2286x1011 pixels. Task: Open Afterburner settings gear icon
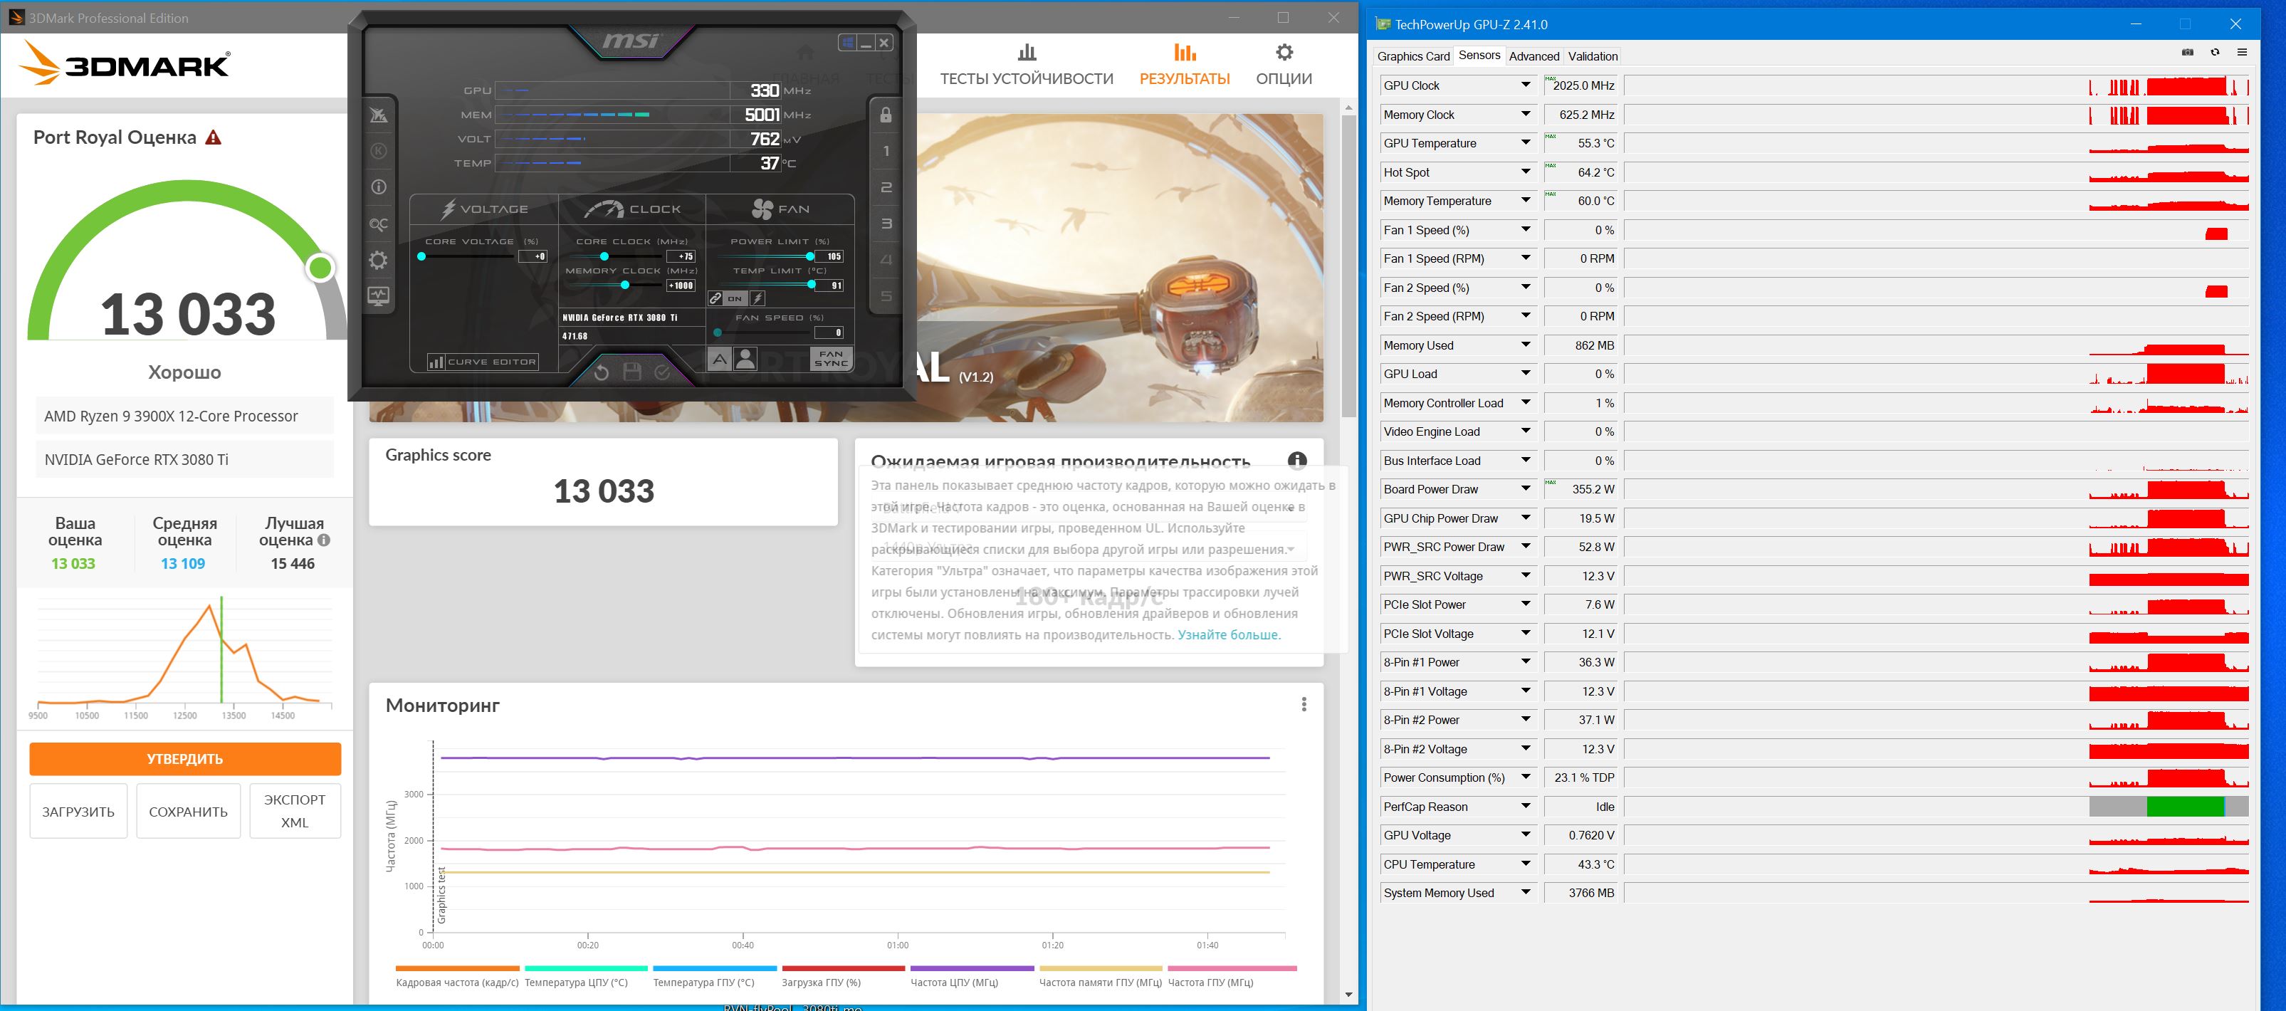[379, 260]
